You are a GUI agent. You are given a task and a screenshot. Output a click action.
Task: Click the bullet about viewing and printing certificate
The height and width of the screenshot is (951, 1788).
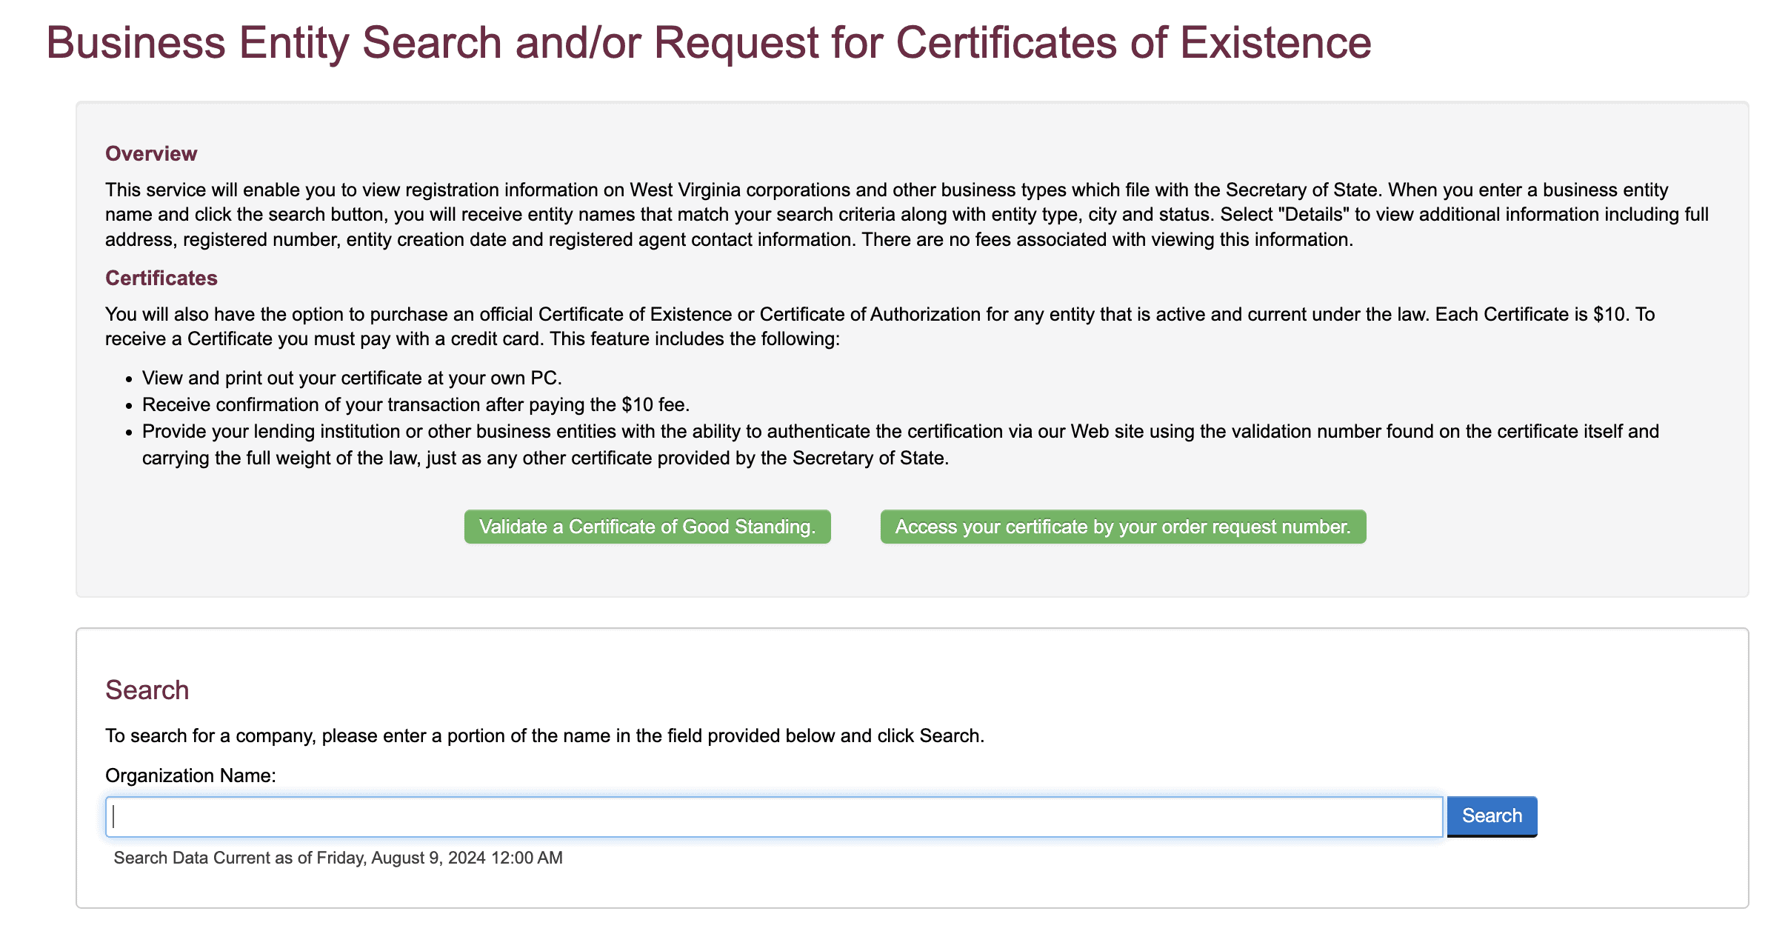352,378
